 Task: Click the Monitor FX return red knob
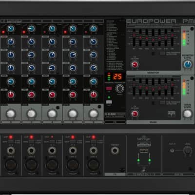coord(135,64)
